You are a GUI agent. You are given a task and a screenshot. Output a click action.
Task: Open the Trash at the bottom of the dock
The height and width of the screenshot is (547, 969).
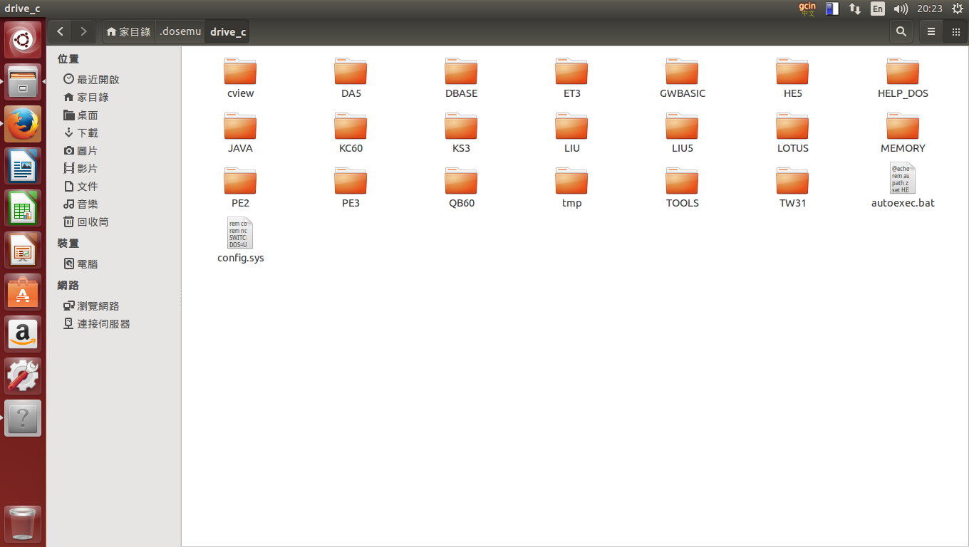click(23, 524)
